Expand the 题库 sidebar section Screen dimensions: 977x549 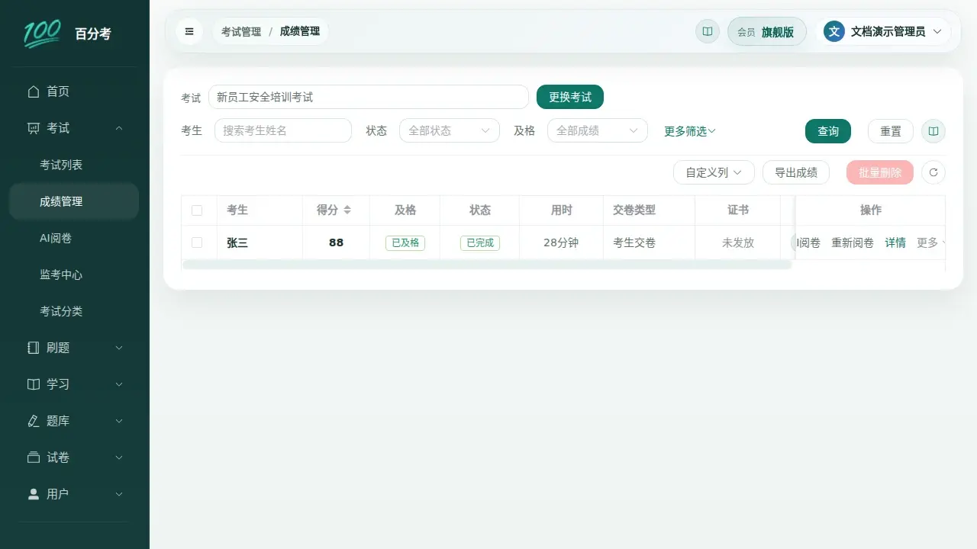click(x=74, y=421)
